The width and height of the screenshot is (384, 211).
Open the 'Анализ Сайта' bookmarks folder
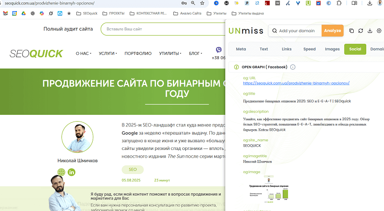click(187, 13)
